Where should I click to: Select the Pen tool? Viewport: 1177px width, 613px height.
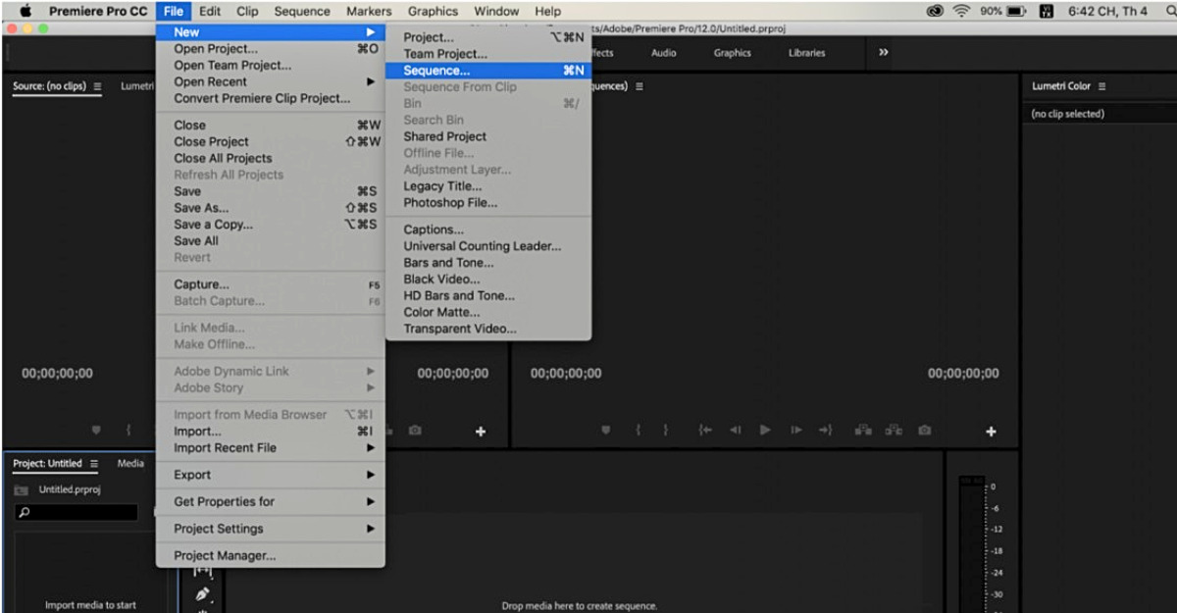[x=203, y=593]
